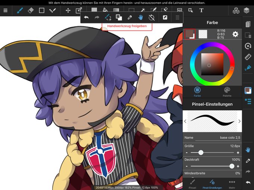This screenshot has height=190, width=254.
Task: Select the operation cursor tool
Action: pyautogui.click(x=190, y=10)
